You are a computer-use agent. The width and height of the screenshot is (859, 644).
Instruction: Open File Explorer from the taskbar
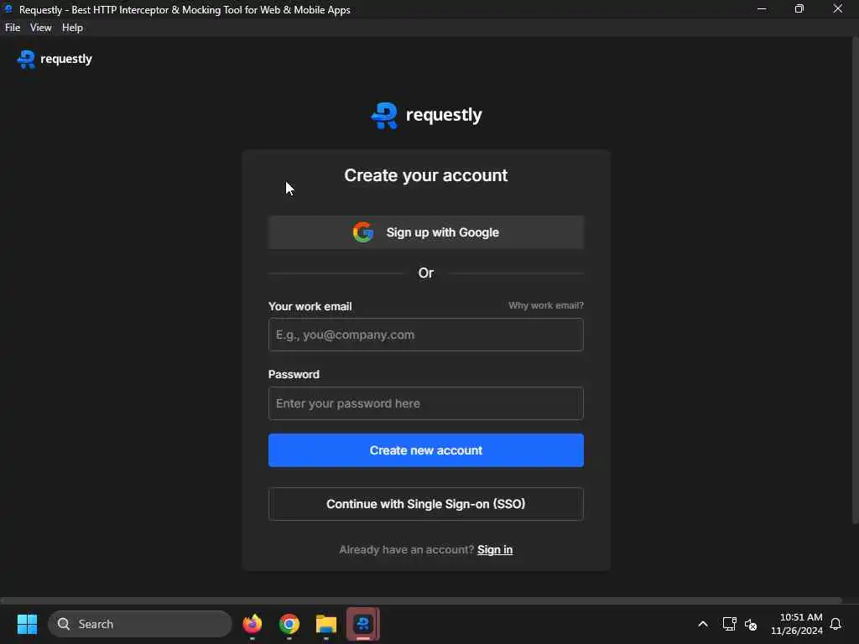pos(326,624)
